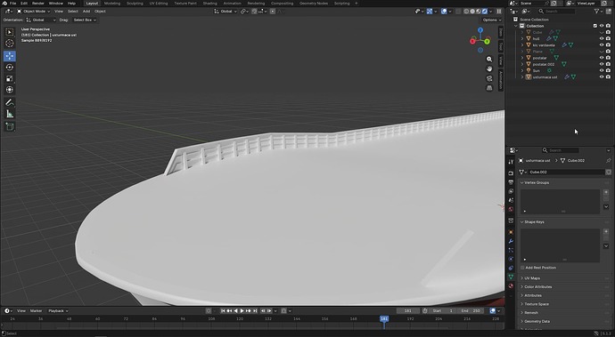615x337 pixels.
Task: Select rendered viewport shading mode
Action: pos(485,12)
